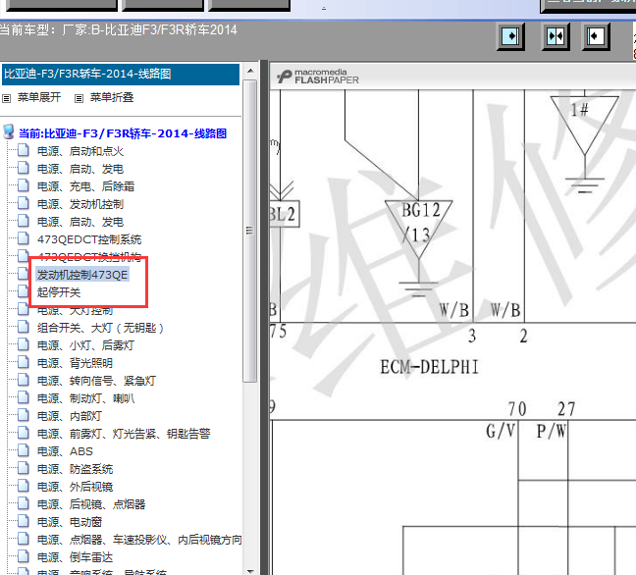Screen dimensions: 636x575
Task: Click the collapse-left panel arrow button
Action: (596, 36)
